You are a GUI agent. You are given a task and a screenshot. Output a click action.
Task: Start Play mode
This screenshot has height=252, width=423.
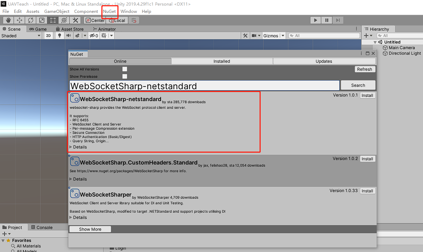pyautogui.click(x=316, y=20)
